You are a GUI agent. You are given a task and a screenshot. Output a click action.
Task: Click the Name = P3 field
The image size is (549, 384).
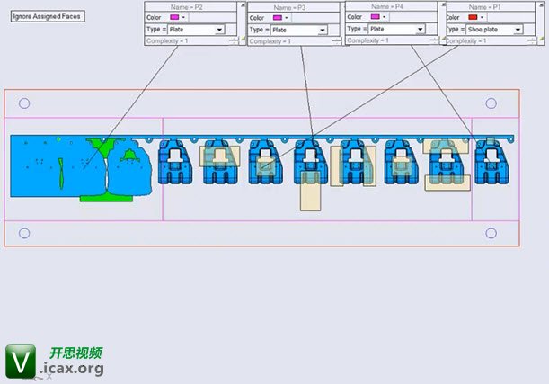294,7
